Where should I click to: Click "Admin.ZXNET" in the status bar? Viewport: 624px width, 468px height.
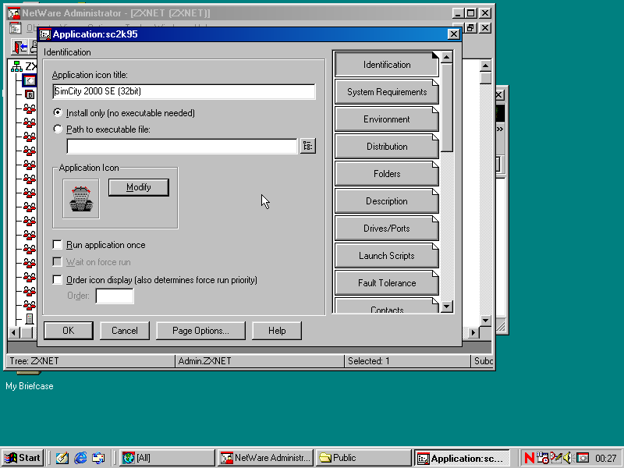click(204, 361)
